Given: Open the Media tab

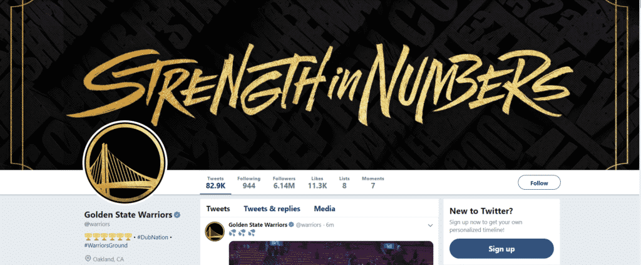Looking at the screenshot, I should [x=325, y=209].
